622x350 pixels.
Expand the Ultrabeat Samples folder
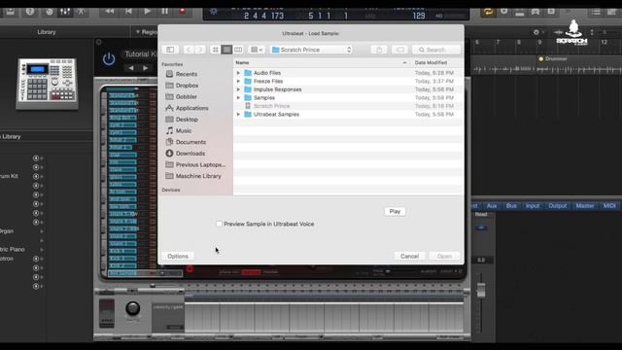pos(238,115)
